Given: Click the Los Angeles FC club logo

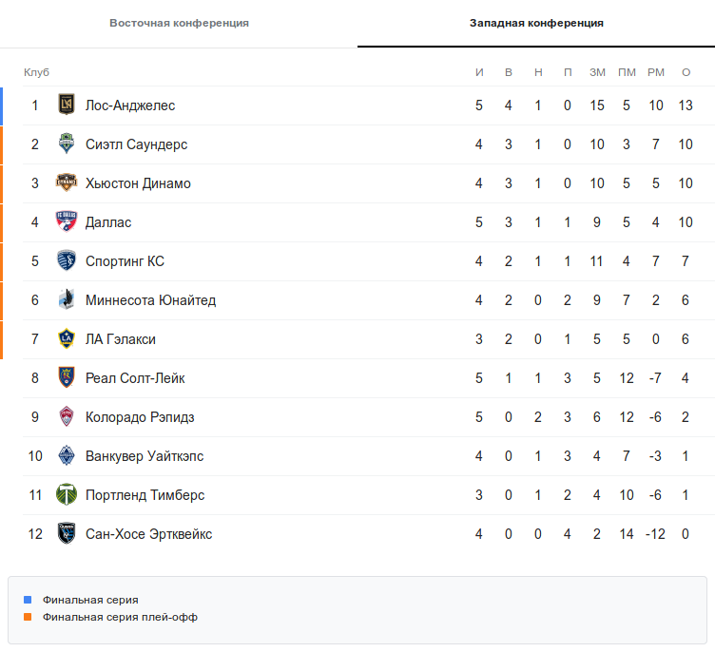Looking at the screenshot, I should coord(66,105).
